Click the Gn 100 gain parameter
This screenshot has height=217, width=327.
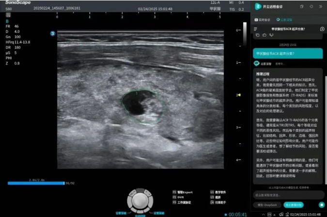(x=13, y=37)
